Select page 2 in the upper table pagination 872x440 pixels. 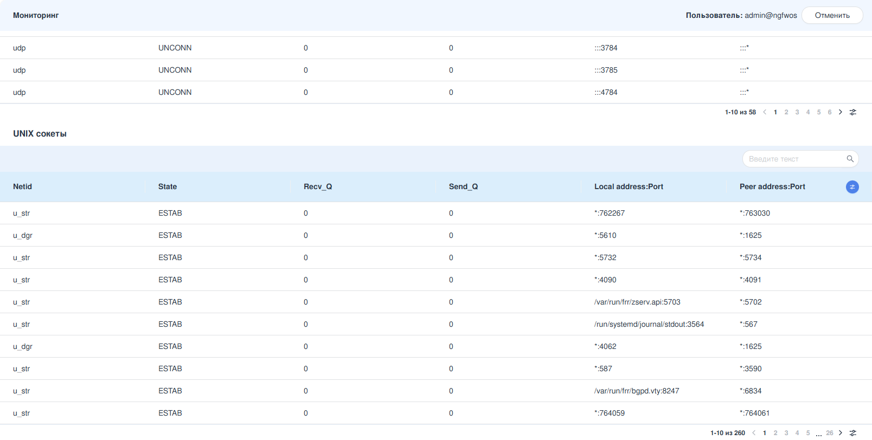coord(786,112)
